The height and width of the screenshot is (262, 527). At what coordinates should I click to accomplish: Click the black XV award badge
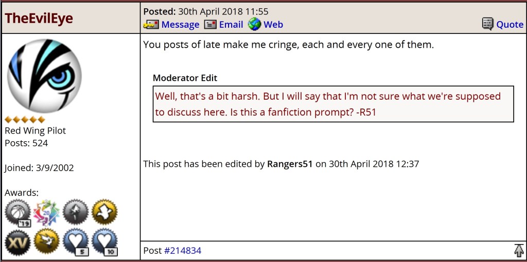(x=17, y=242)
